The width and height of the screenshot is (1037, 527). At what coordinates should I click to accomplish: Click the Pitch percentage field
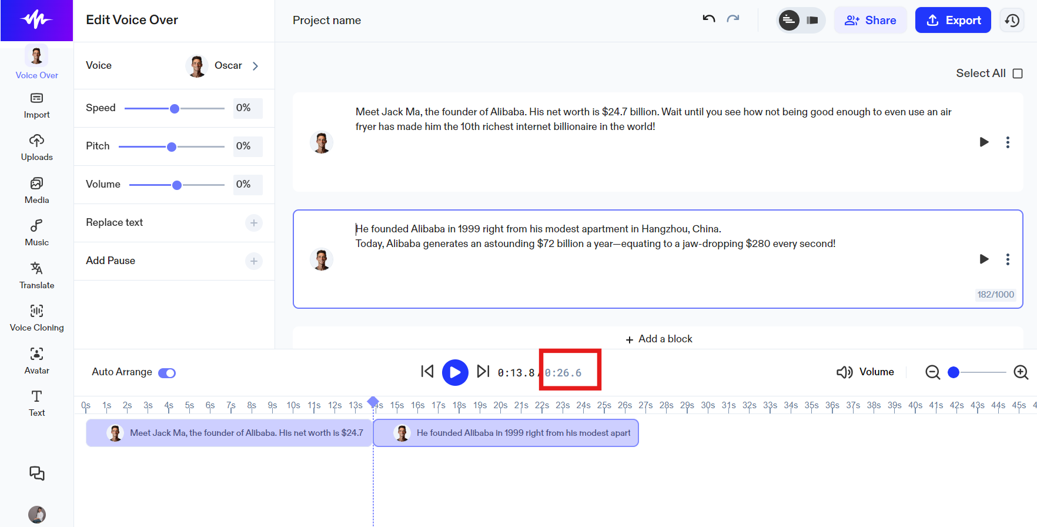(x=247, y=146)
